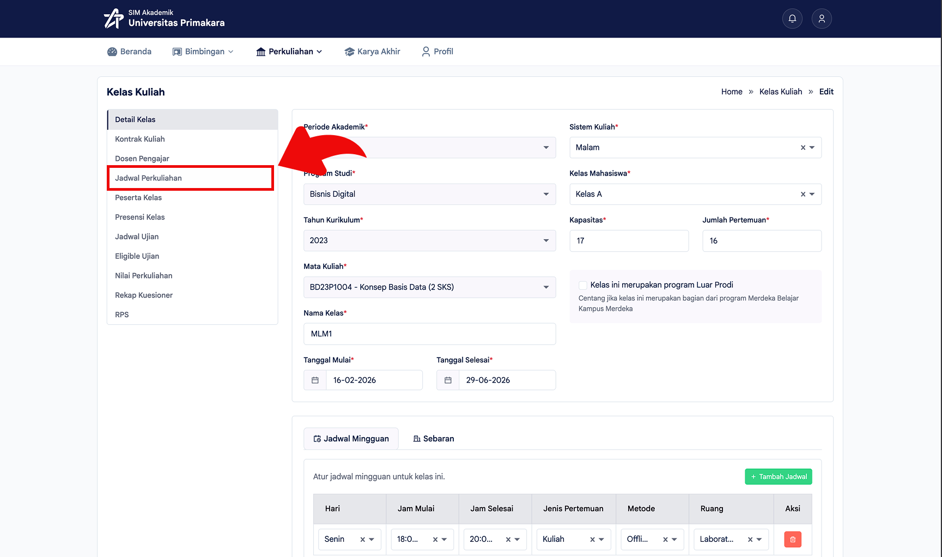Image resolution: width=942 pixels, height=557 pixels.
Task: Select Detail Kelas in the sidebar
Action: 193,119
